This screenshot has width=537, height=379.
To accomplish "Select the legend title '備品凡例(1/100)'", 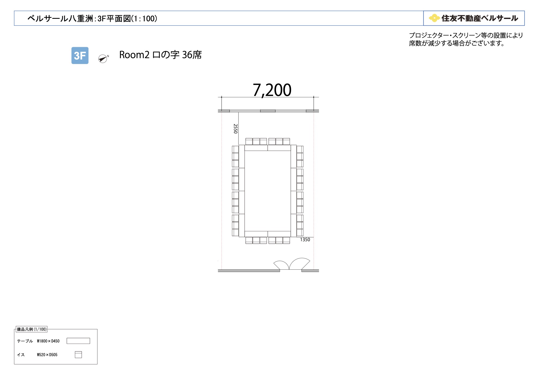I will [x=32, y=329].
